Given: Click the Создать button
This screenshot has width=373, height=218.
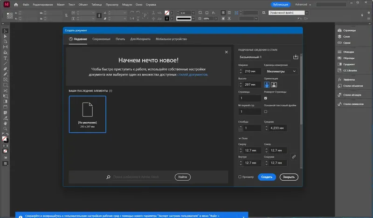Looking at the screenshot, I should 267,177.
